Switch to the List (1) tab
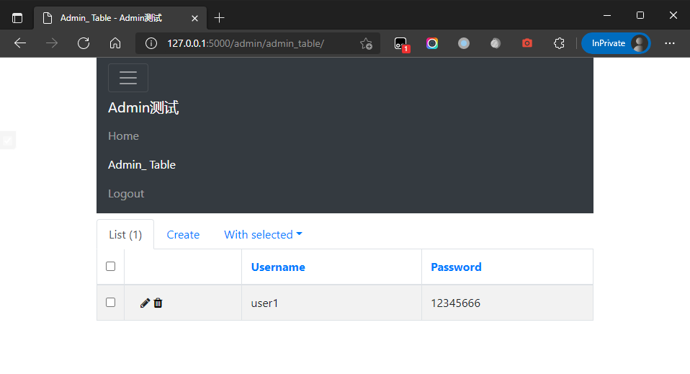Image resolution: width=690 pixels, height=374 pixels. [x=125, y=235]
